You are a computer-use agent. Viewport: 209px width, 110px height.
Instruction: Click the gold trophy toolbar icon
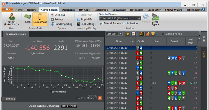[153, 34]
